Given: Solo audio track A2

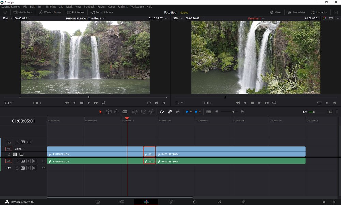Looking at the screenshot, I should click(29, 168).
